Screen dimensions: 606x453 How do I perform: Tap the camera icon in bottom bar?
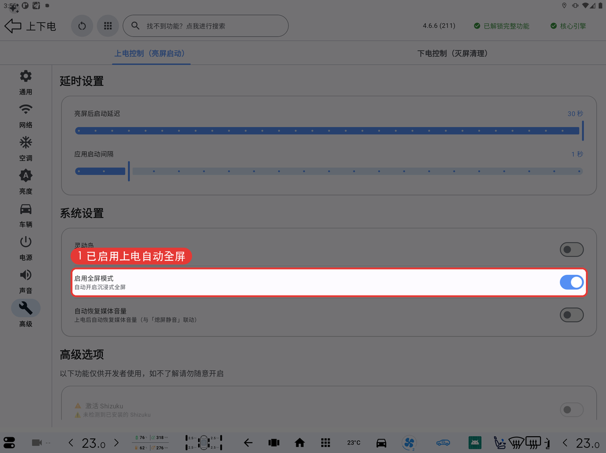(x=37, y=443)
